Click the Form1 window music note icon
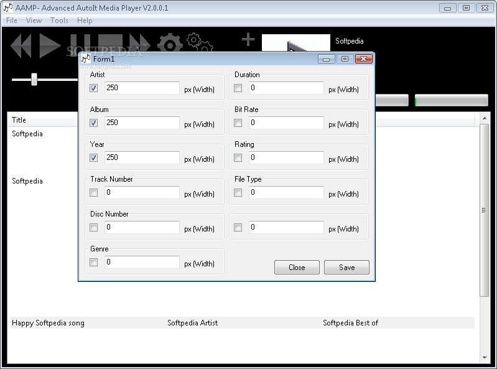 (x=86, y=58)
